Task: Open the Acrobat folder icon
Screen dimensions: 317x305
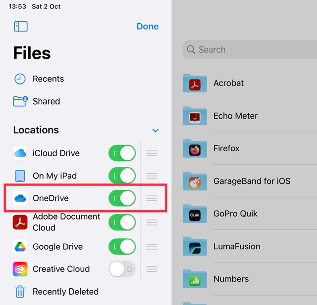Action: [x=195, y=83]
